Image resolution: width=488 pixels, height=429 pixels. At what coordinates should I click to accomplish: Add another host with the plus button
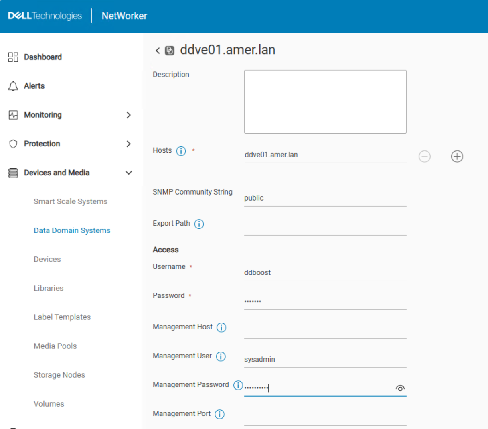[x=457, y=157]
